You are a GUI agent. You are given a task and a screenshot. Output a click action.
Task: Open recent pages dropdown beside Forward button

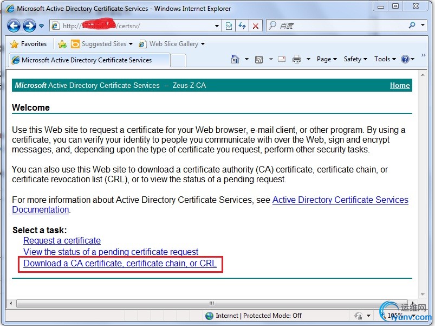pyautogui.click(x=41, y=26)
